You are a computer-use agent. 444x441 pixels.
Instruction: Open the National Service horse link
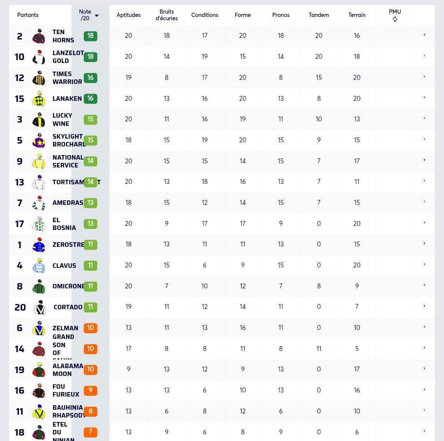(x=68, y=161)
